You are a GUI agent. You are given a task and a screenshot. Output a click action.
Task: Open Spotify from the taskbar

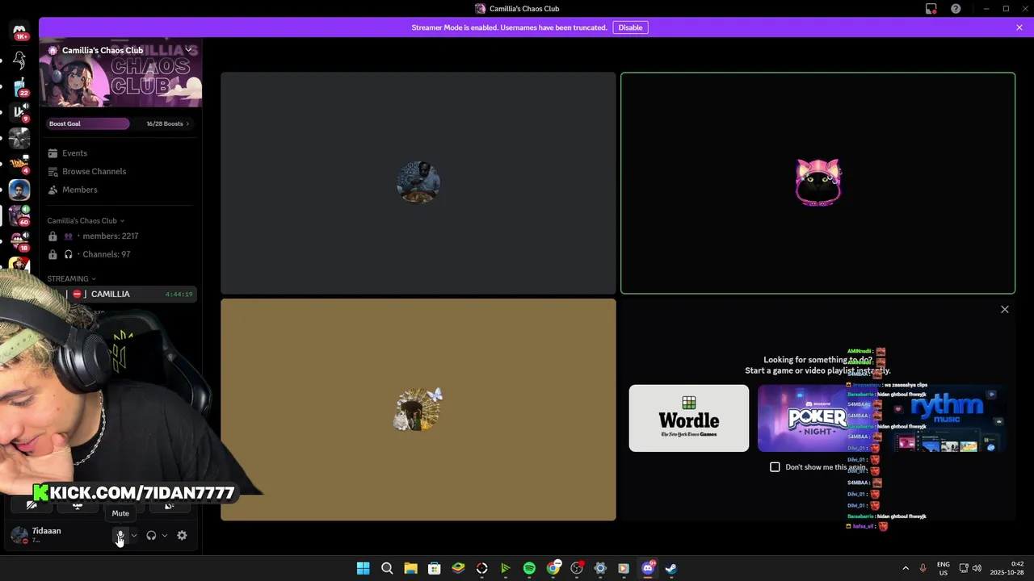pyautogui.click(x=529, y=568)
